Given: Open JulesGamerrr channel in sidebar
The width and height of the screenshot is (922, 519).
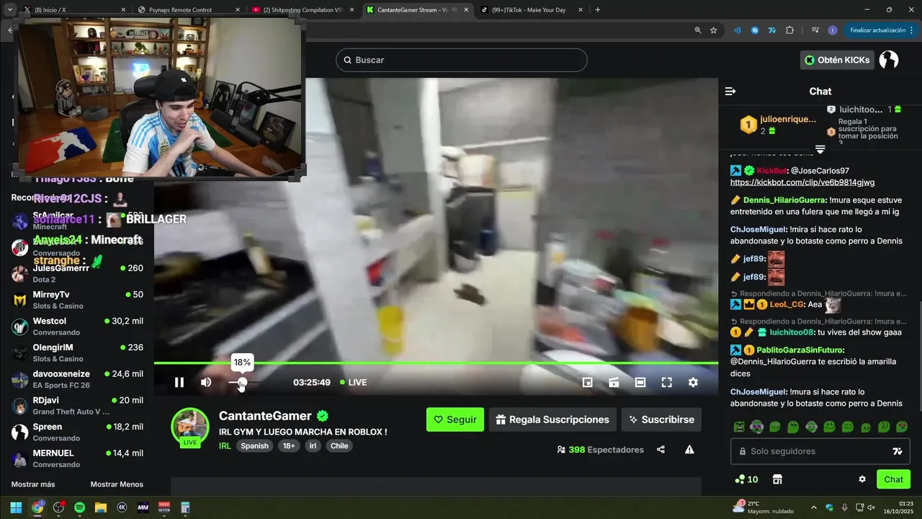Looking at the screenshot, I should [x=77, y=273].
